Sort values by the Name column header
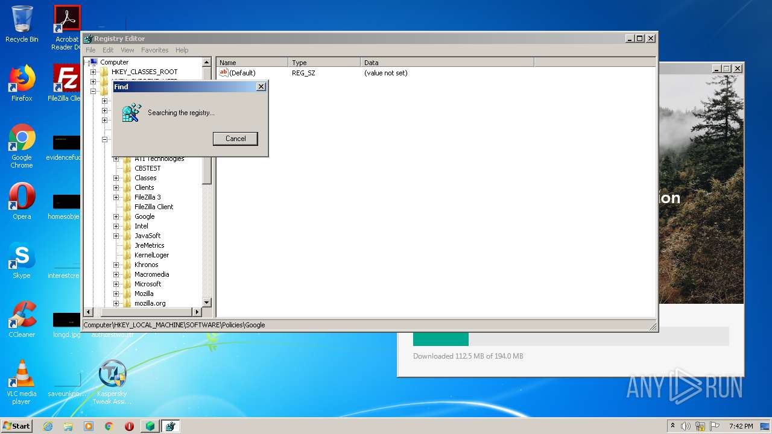772x434 pixels. pos(252,63)
